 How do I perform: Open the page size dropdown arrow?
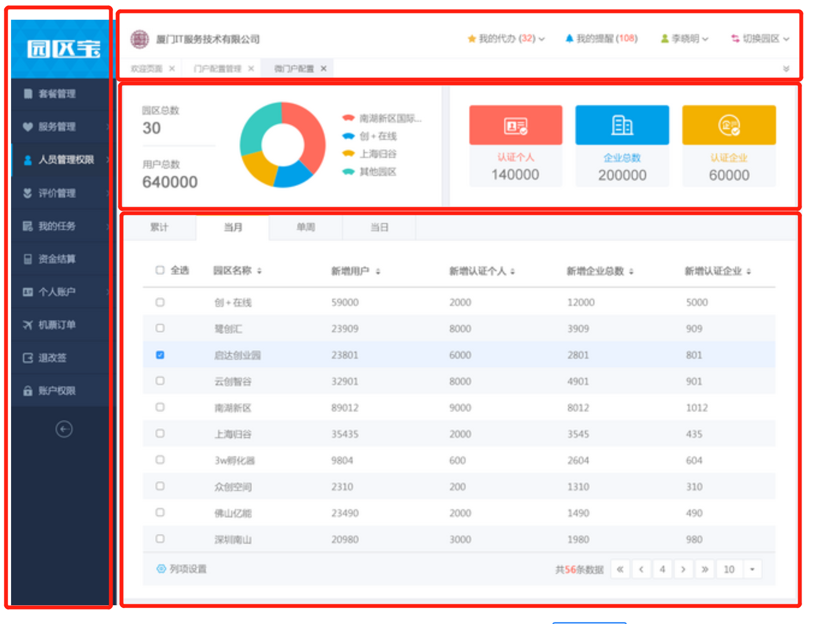[752, 569]
